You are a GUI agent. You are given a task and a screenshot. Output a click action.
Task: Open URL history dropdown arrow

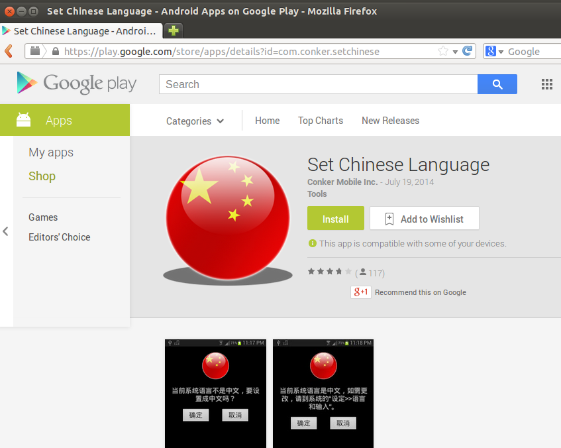(455, 52)
